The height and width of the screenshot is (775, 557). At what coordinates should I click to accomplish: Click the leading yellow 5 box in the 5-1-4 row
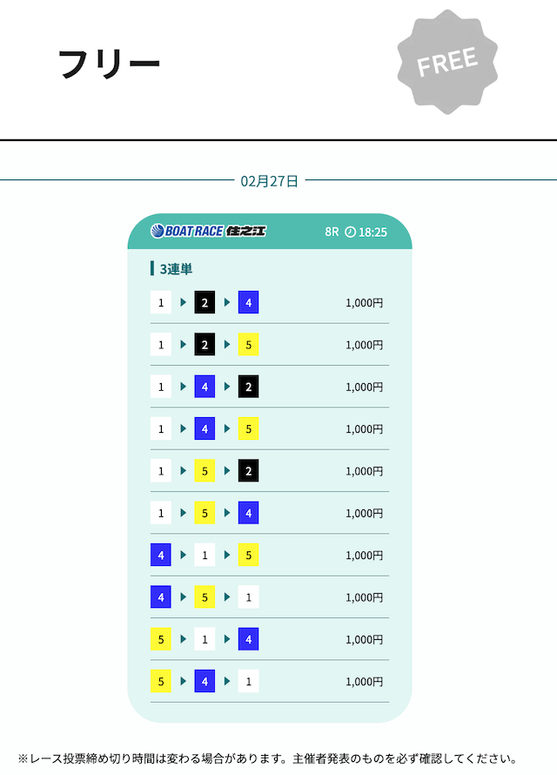(x=161, y=639)
